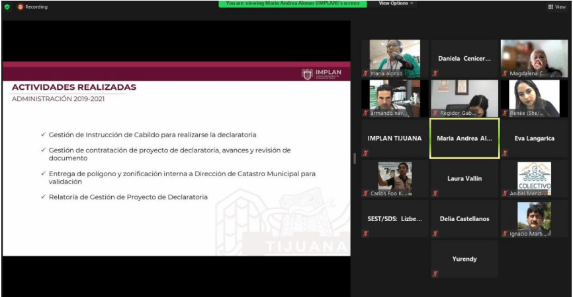
Task: Click muted mic icon on IMPLAN TIJUANA tile
Action: 365,153
